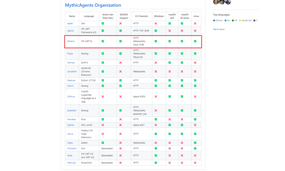
Task: Click Athena's Linux check mark
Action: 195,41
